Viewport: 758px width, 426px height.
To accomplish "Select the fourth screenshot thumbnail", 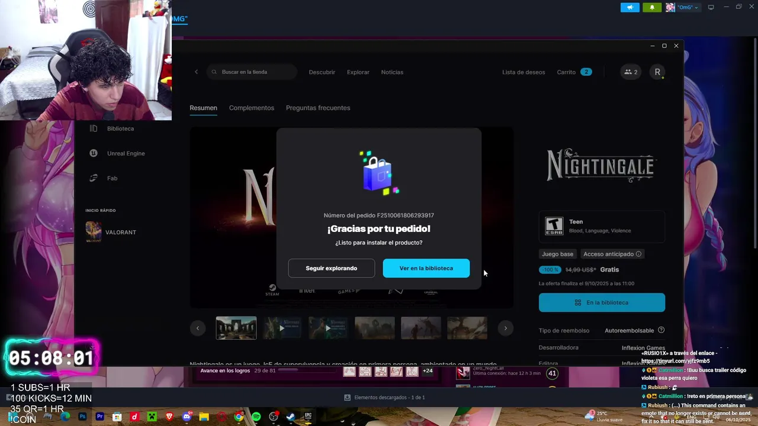I will [374, 328].
